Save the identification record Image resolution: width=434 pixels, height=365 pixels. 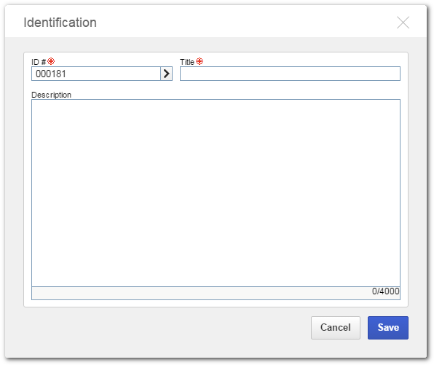pyautogui.click(x=388, y=328)
